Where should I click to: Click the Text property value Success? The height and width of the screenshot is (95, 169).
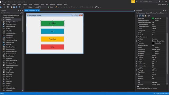154,83
